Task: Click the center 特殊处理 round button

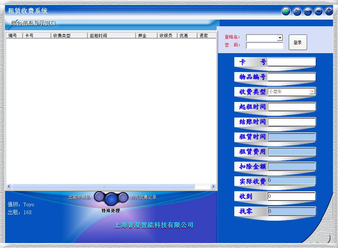Action: 111,199
